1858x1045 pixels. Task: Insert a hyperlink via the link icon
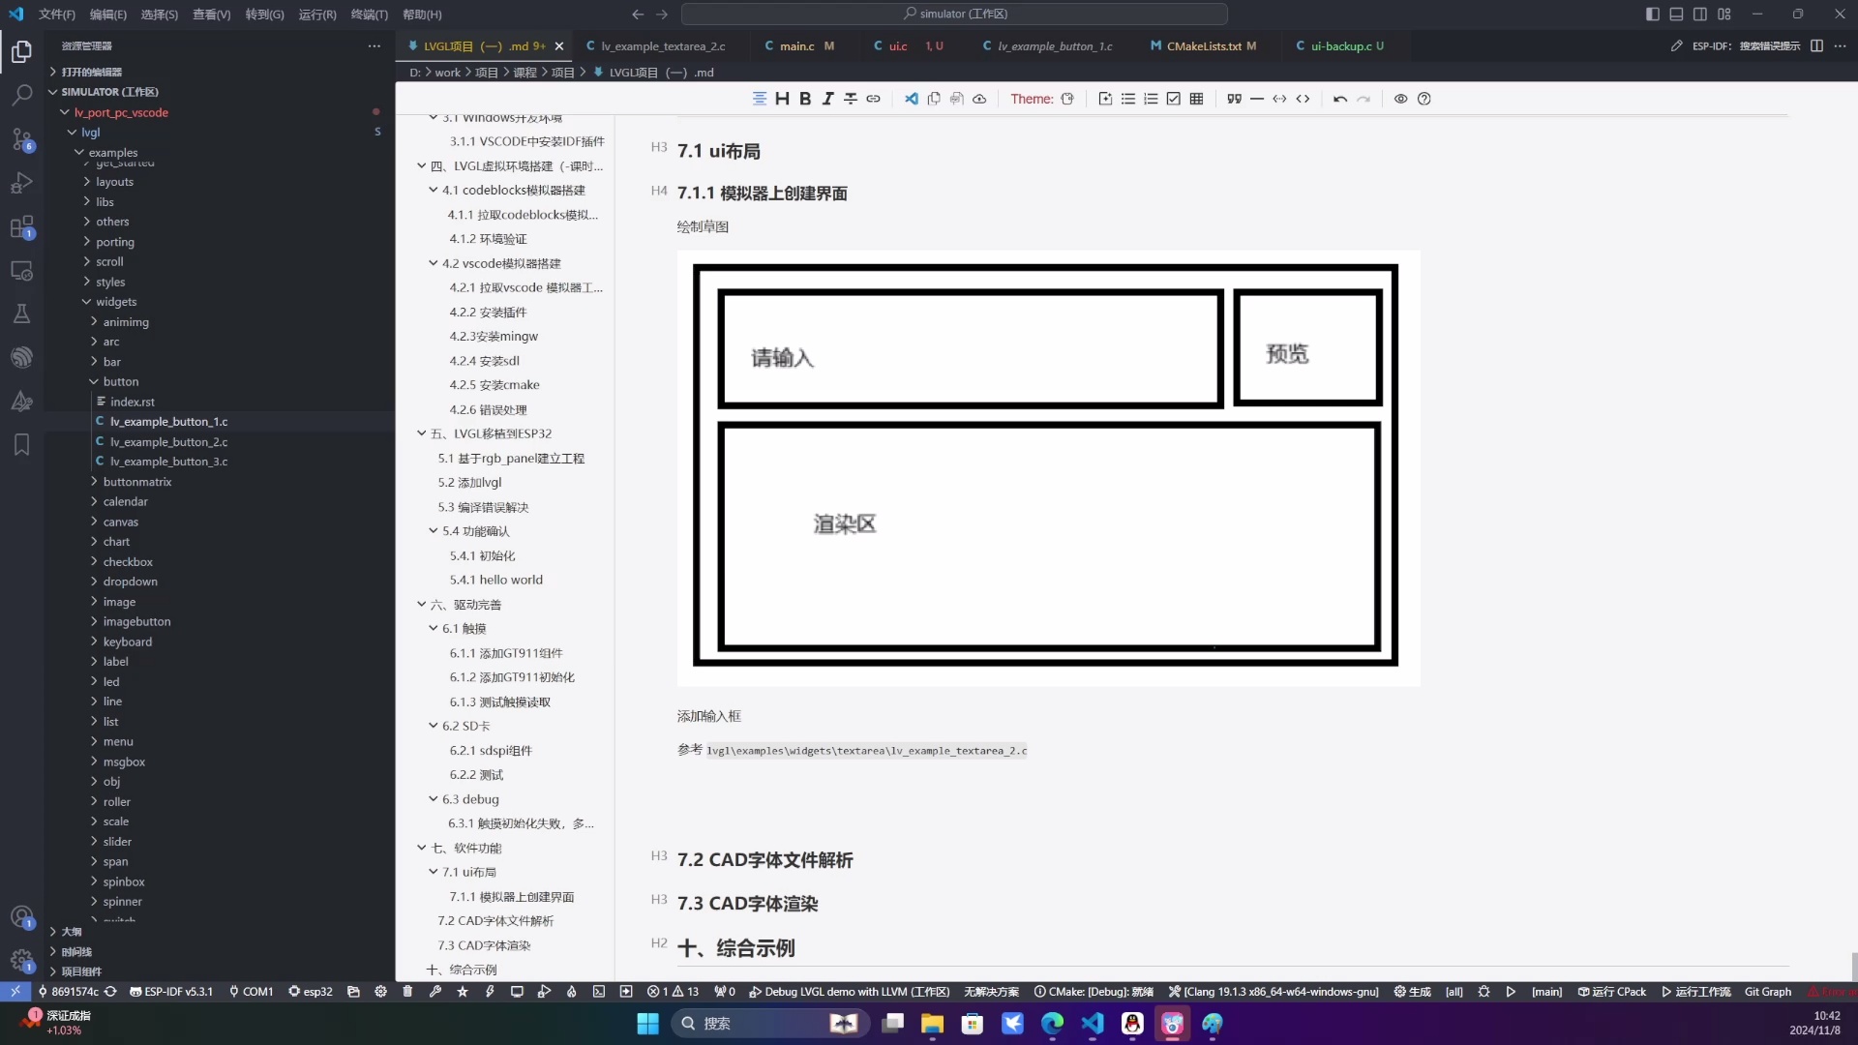coord(874,98)
